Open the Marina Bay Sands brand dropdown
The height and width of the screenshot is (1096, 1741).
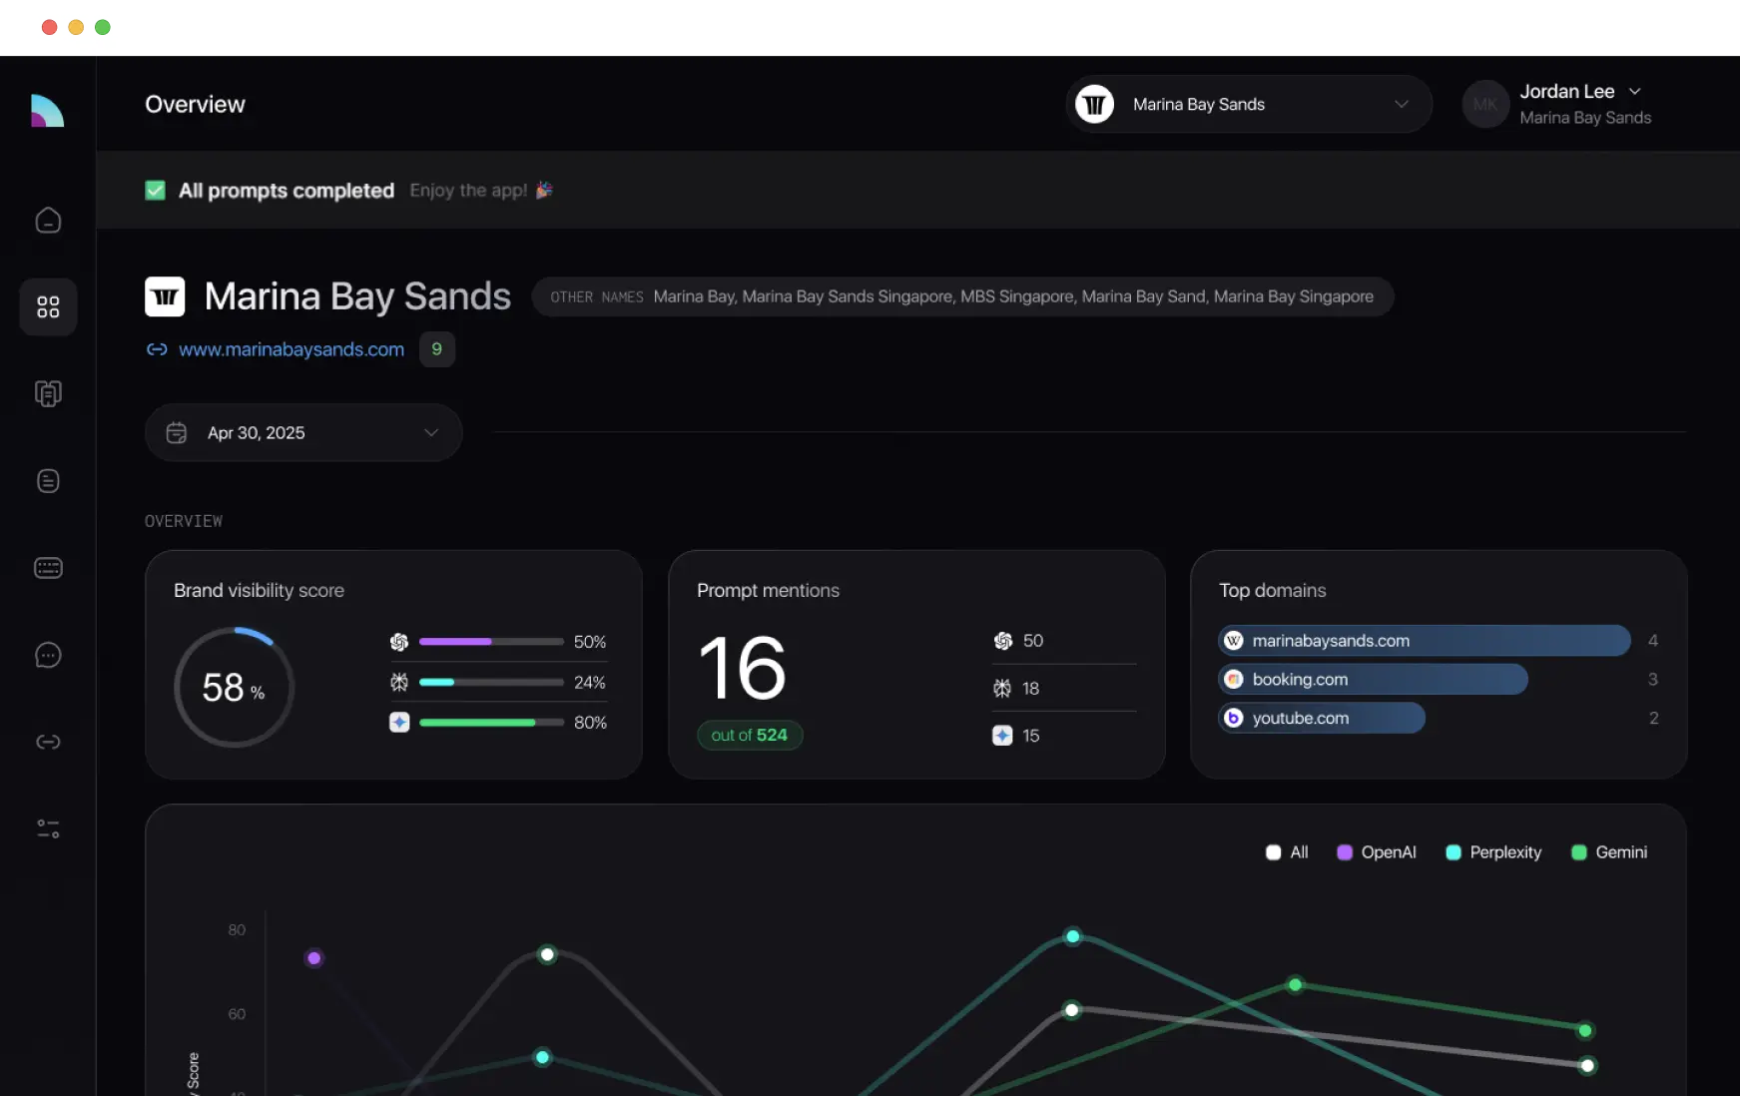[x=1249, y=104]
